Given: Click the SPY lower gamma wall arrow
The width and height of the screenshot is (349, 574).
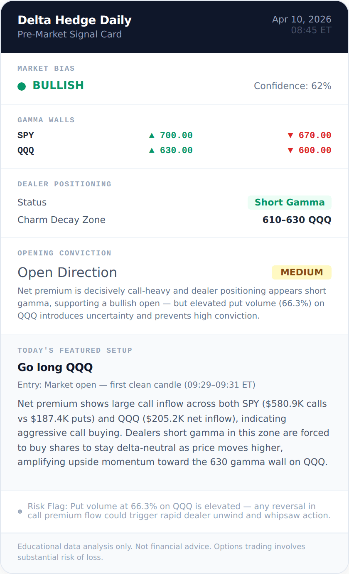Looking at the screenshot, I should (290, 135).
